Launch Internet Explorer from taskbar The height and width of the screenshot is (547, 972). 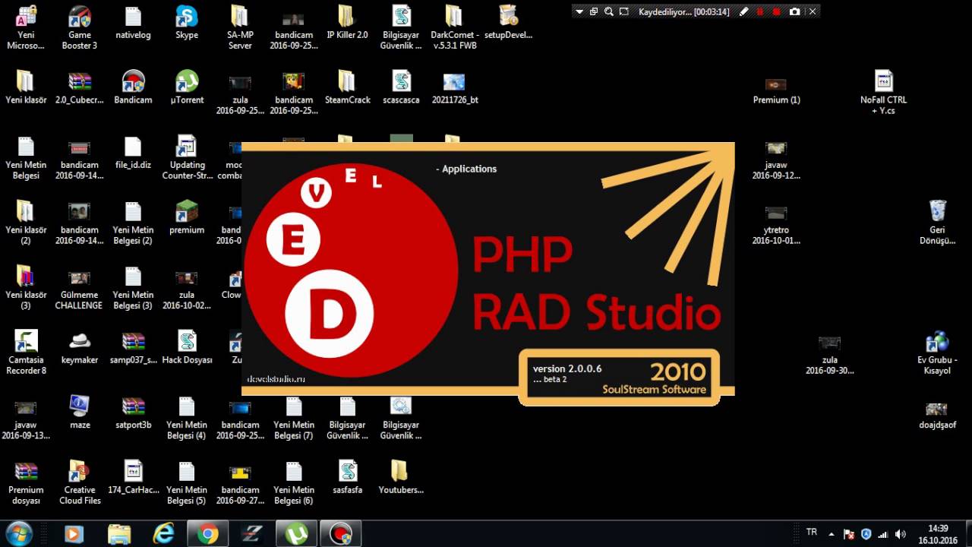[163, 534]
